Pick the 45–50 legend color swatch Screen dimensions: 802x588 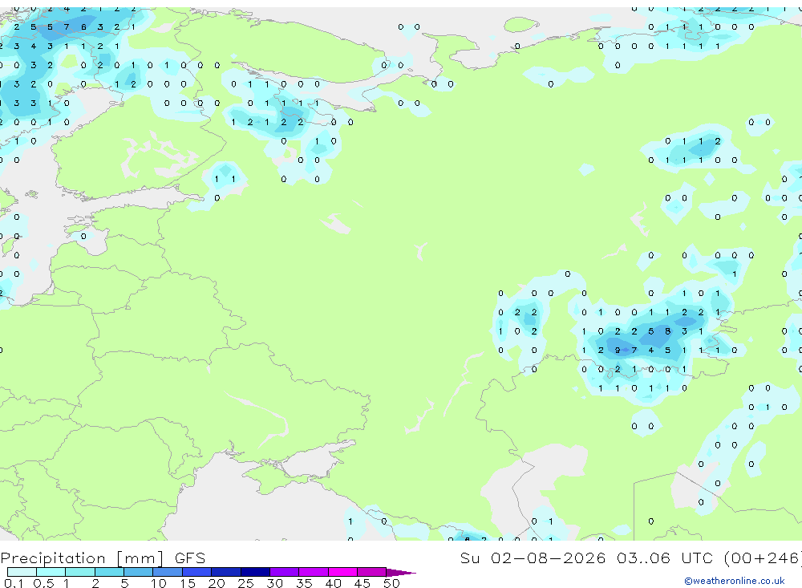372,572
